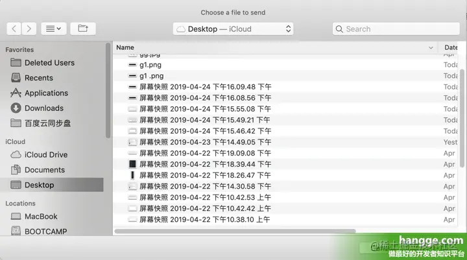Click the iCloud Drive cloud icon
This screenshot has width=467, height=260.
coord(16,154)
